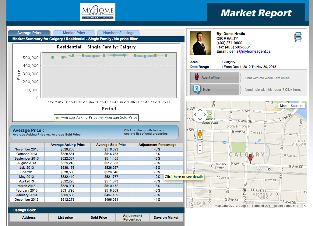Click the denis@myhomeagent.ca email link
Screen dimensions: 313x226
point(250,51)
